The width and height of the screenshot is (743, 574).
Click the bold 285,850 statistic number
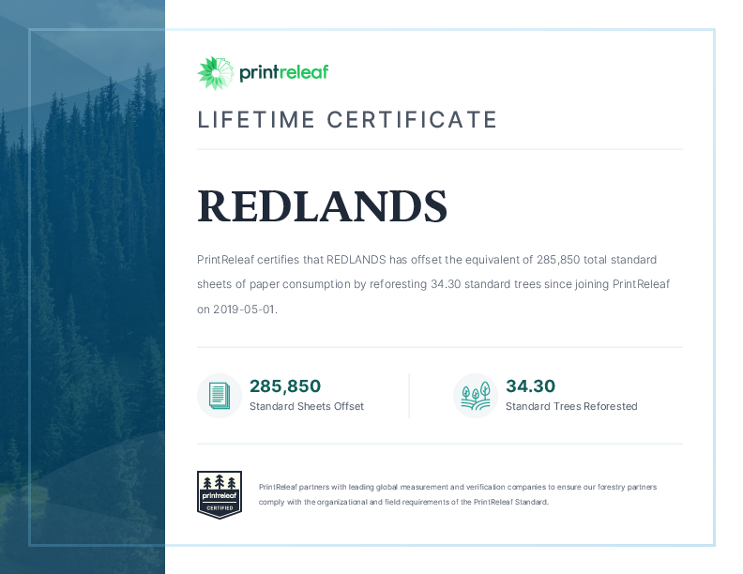(x=285, y=385)
